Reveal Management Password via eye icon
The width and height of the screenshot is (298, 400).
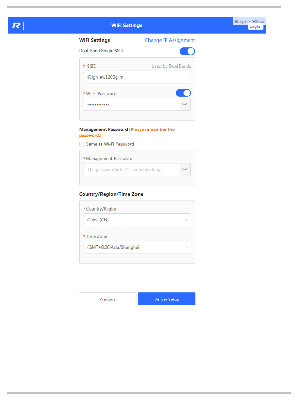[x=185, y=169]
